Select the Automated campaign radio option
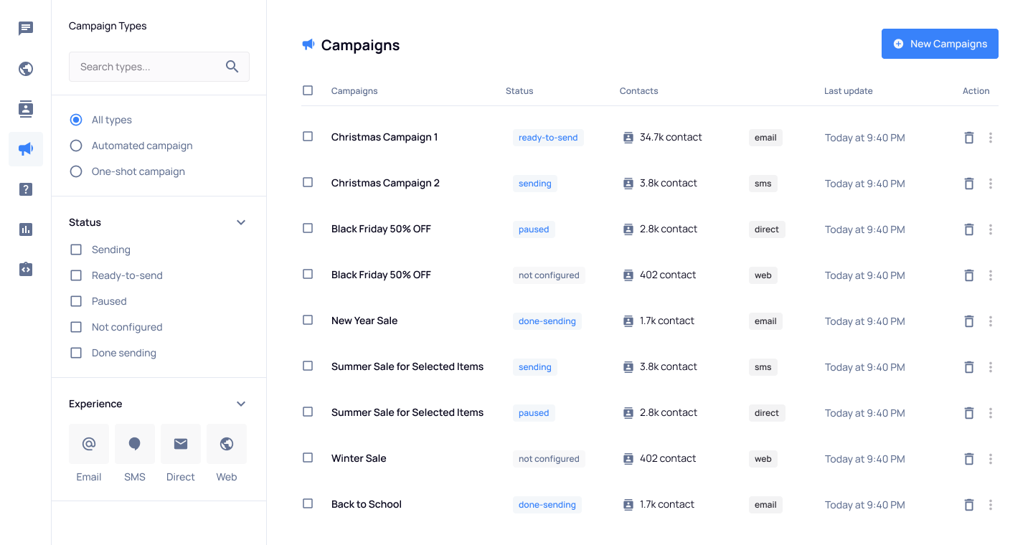This screenshot has height=545, width=1033. pyautogui.click(x=76, y=146)
